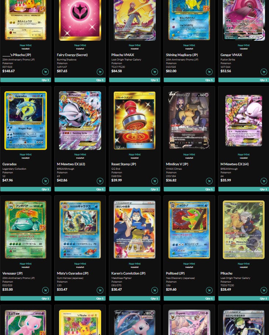Add Shining Magikarp (JP) to cart
The width and height of the screenshot is (269, 335).
pos(209,72)
